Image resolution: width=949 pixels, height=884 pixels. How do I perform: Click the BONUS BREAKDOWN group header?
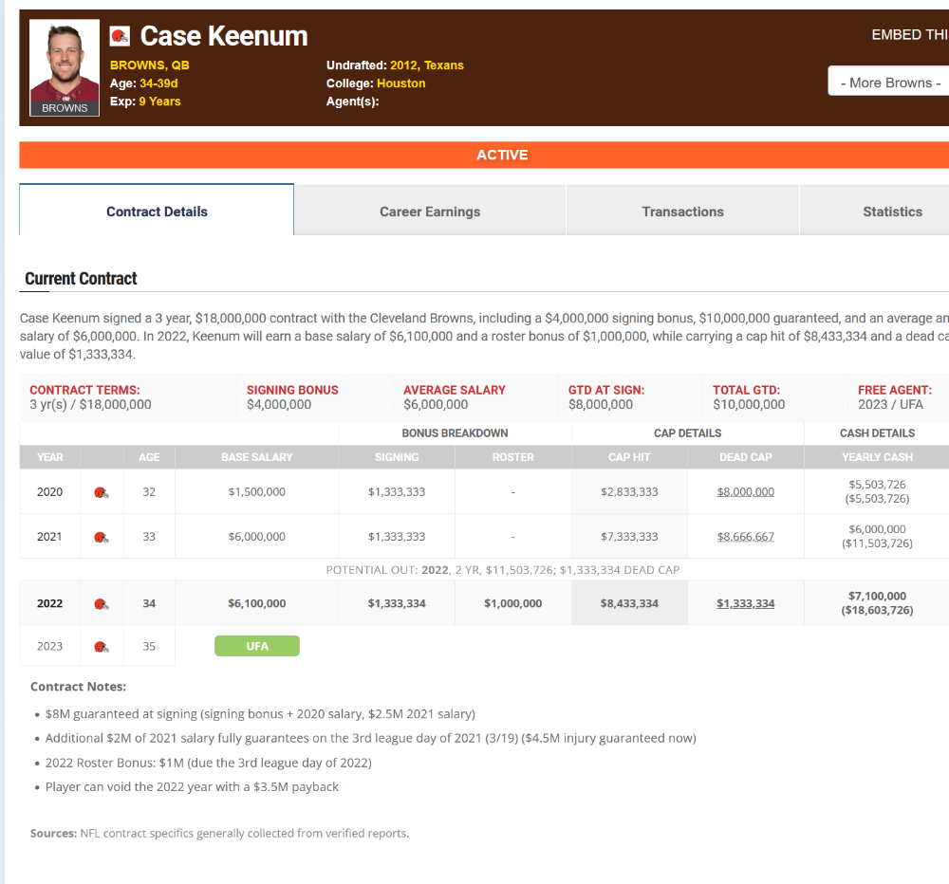(x=455, y=433)
